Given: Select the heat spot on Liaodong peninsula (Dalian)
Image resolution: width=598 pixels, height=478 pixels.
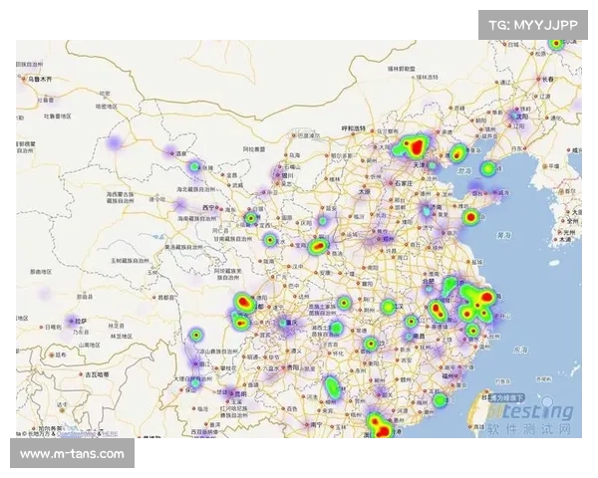Looking at the screenshot, I should tap(488, 169).
